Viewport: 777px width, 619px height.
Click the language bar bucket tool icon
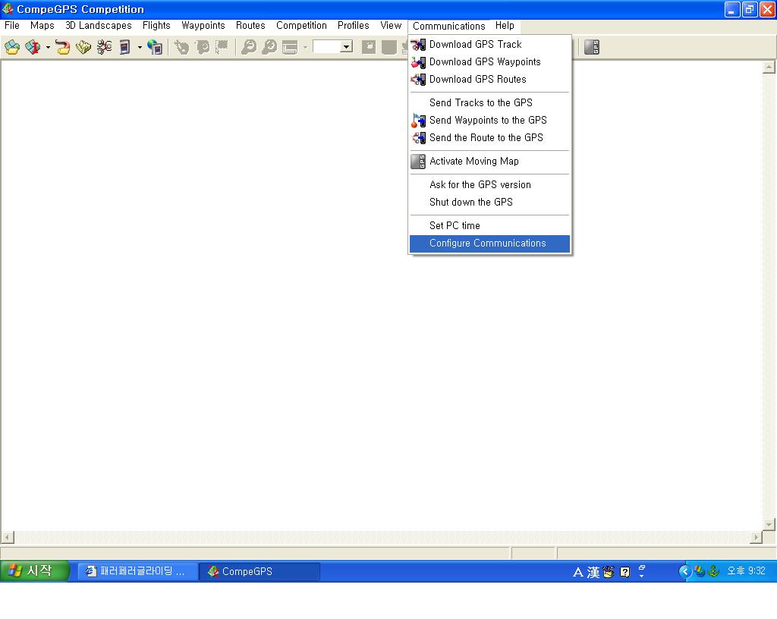point(609,573)
